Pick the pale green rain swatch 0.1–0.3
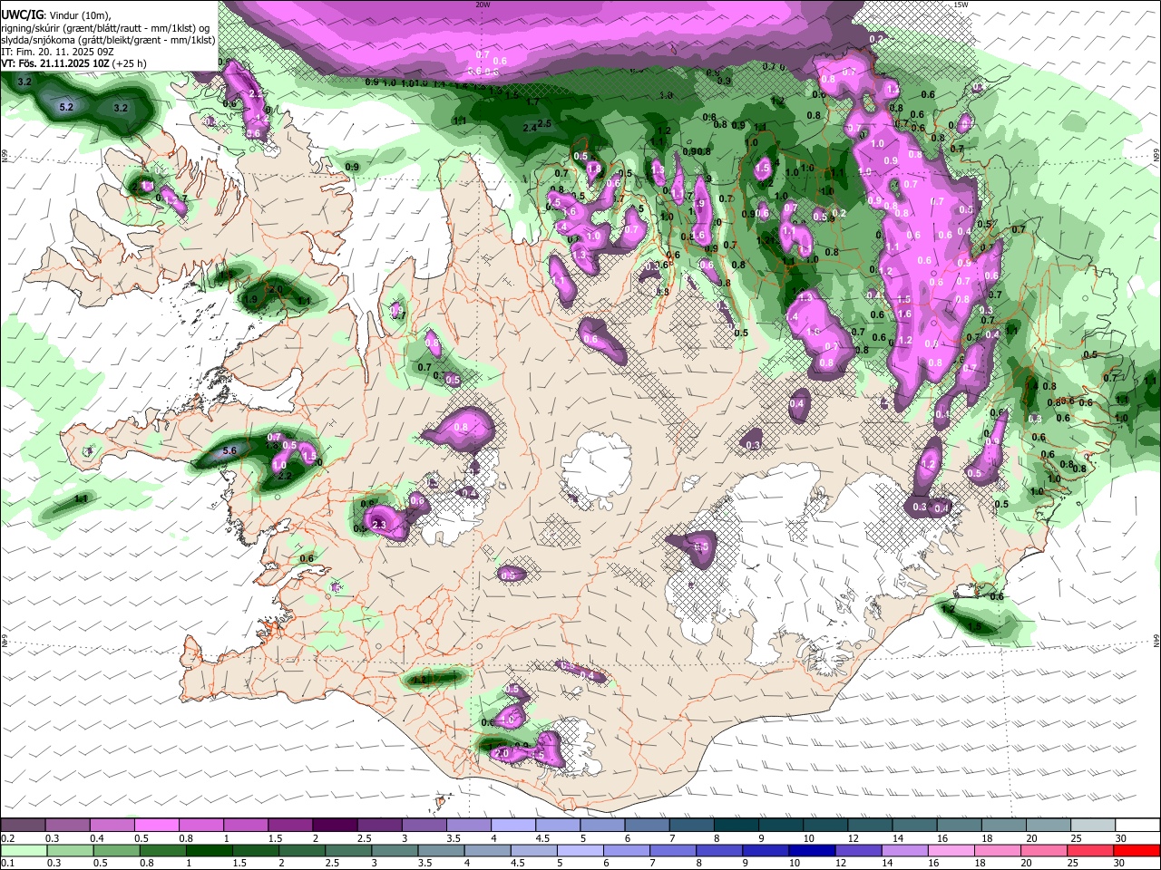 24,850
